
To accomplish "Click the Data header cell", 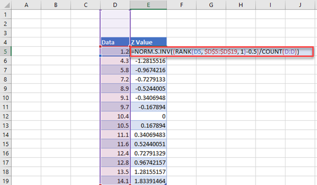I will (x=115, y=42).
